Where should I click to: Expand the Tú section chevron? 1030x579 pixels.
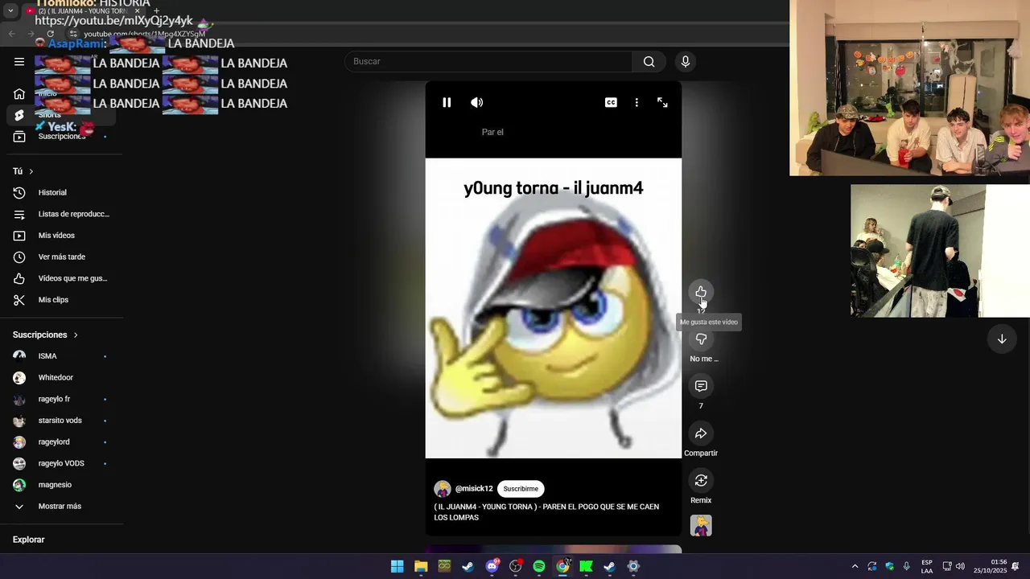[x=31, y=171]
